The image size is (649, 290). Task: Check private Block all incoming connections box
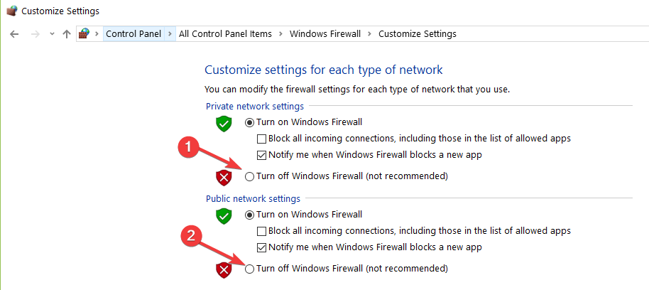coord(262,139)
